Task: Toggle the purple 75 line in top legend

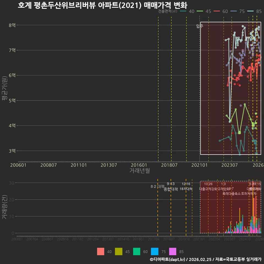Action: click(x=233, y=11)
